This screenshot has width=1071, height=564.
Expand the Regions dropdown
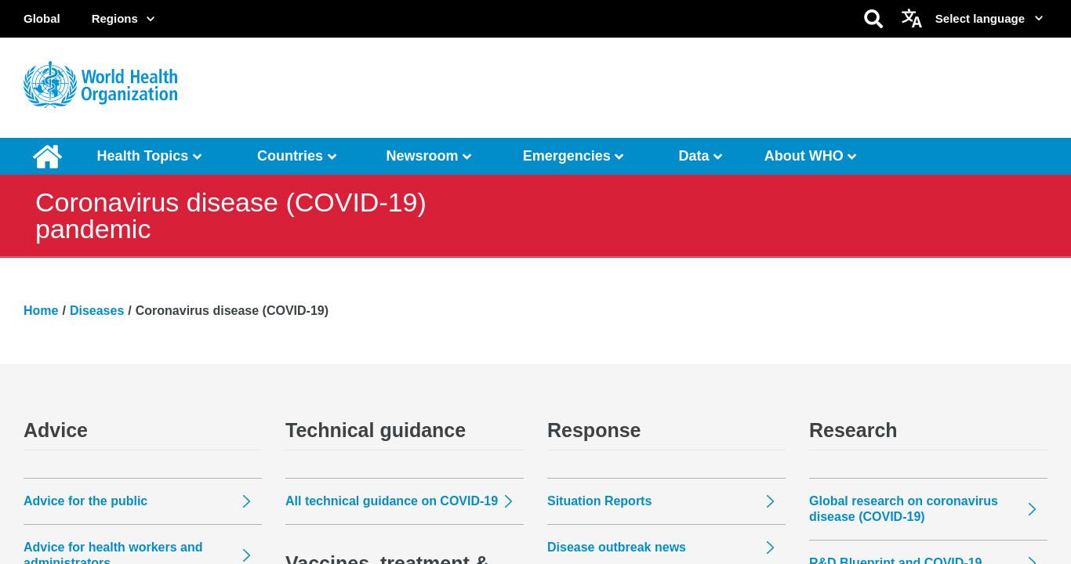(123, 18)
